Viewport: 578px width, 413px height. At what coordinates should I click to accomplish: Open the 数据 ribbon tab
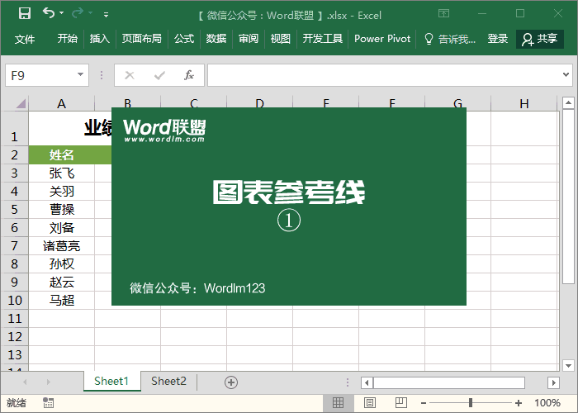(x=216, y=39)
